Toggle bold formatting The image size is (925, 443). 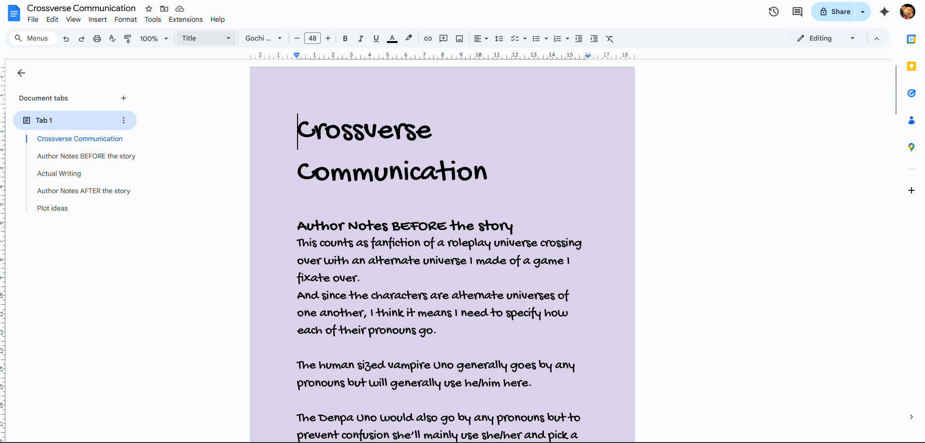(345, 39)
